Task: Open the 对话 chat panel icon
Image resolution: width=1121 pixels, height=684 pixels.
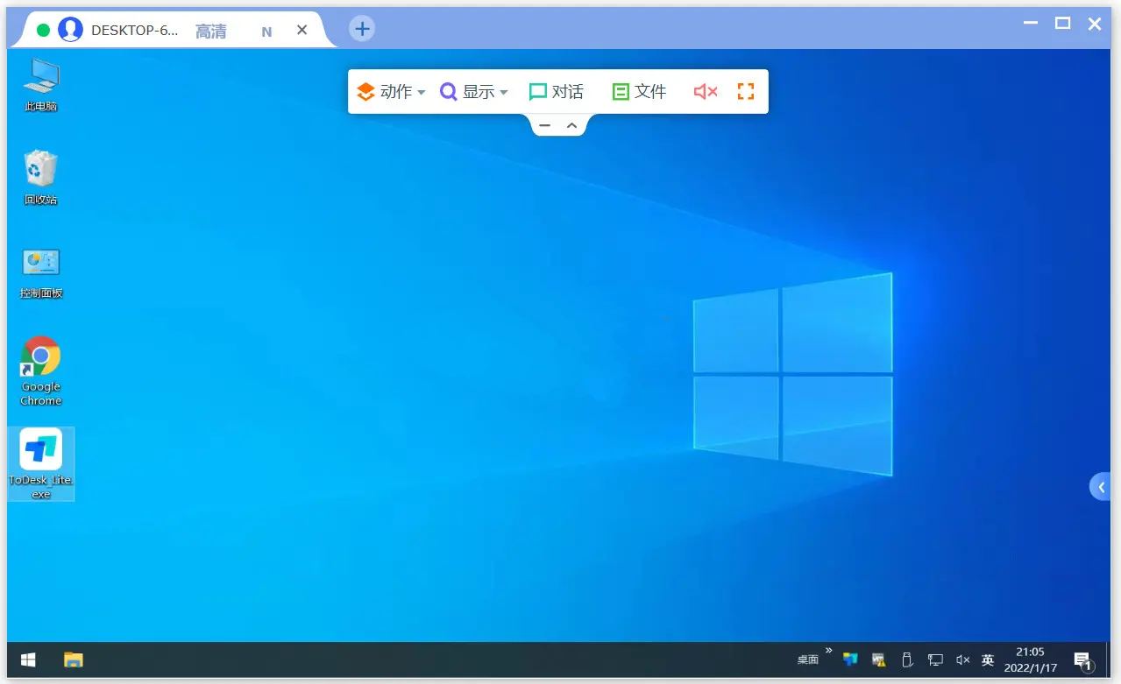Action: 556,90
